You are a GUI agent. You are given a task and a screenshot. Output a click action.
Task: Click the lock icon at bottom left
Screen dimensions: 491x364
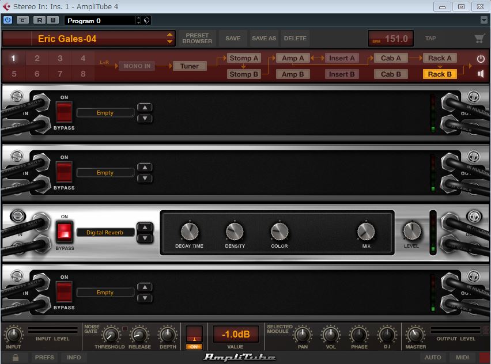click(16, 357)
